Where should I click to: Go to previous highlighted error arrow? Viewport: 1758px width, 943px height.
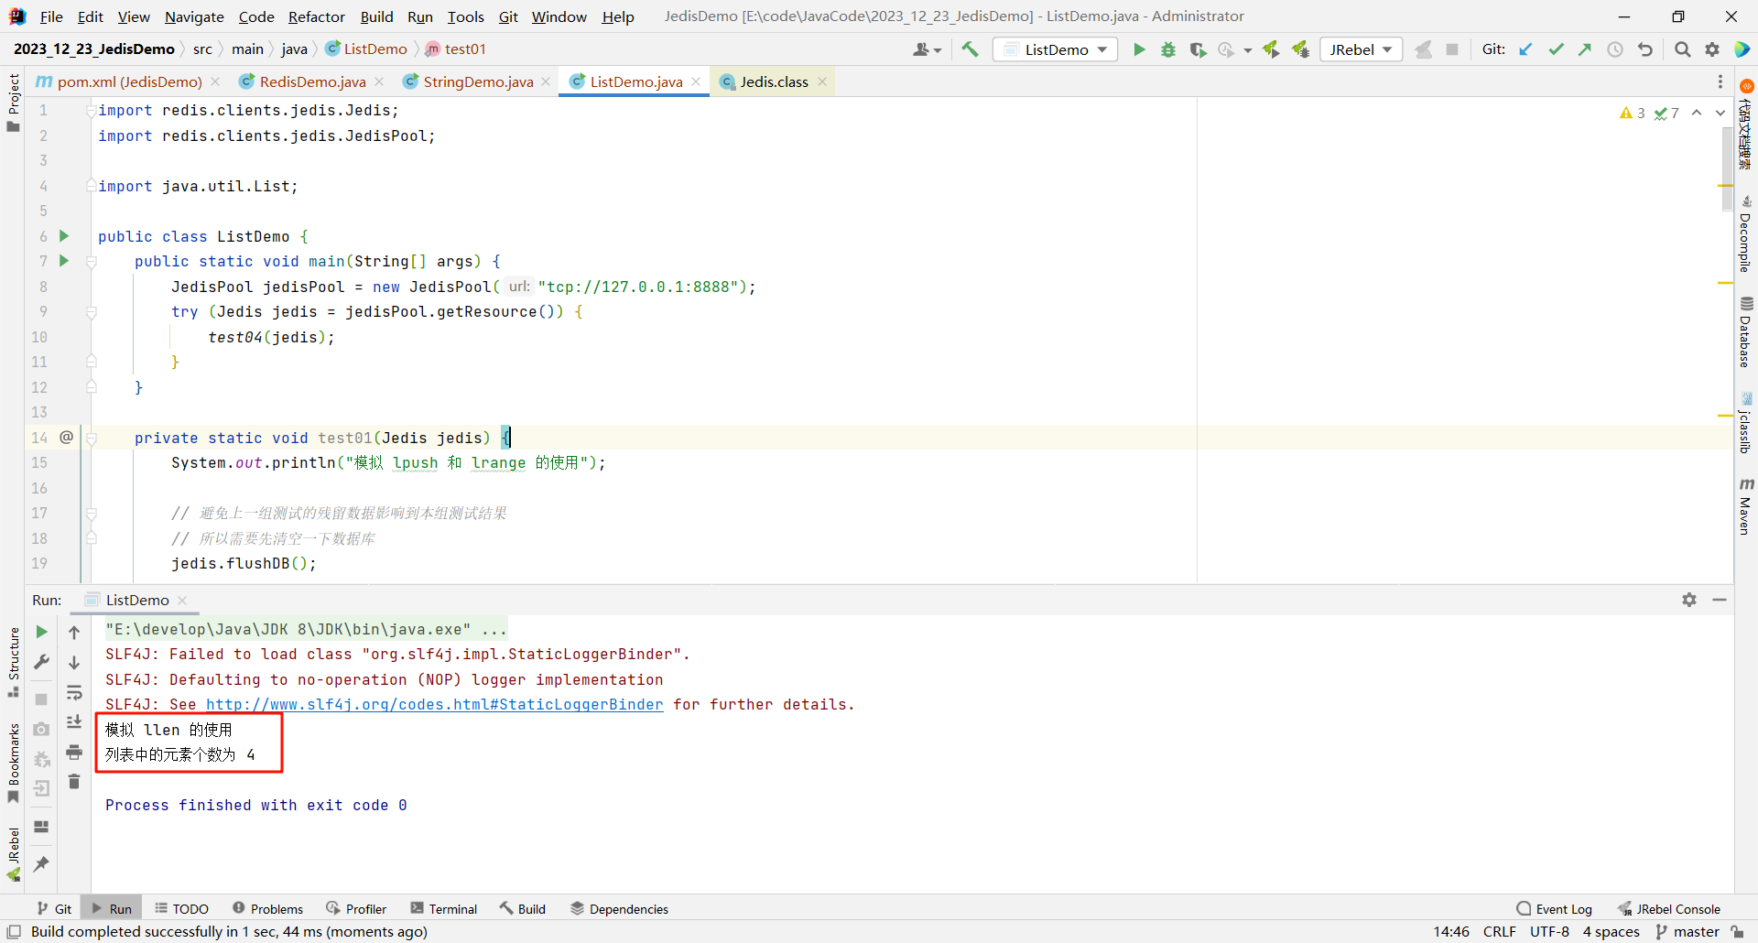[1697, 113]
